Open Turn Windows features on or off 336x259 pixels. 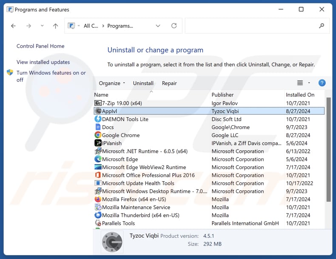51,76
